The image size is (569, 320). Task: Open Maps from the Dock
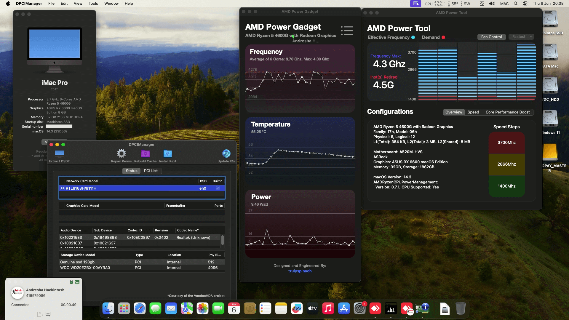point(187,309)
